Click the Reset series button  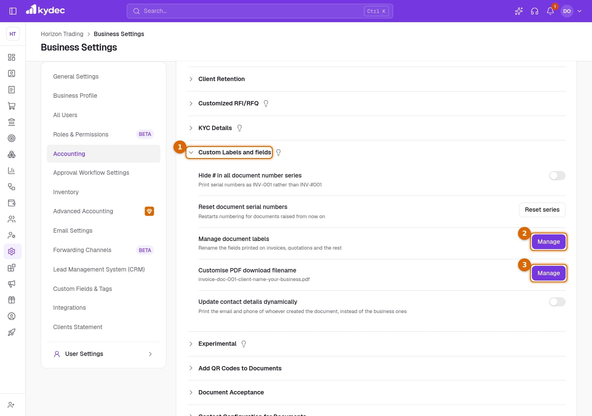tap(542, 210)
